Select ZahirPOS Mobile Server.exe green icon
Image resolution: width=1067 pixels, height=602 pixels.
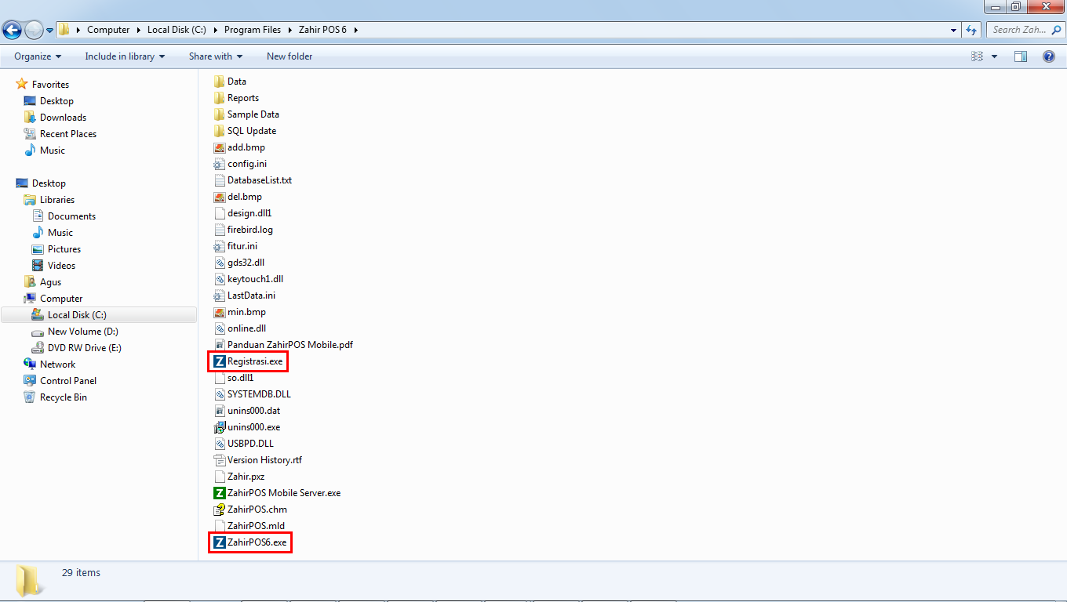pos(220,493)
